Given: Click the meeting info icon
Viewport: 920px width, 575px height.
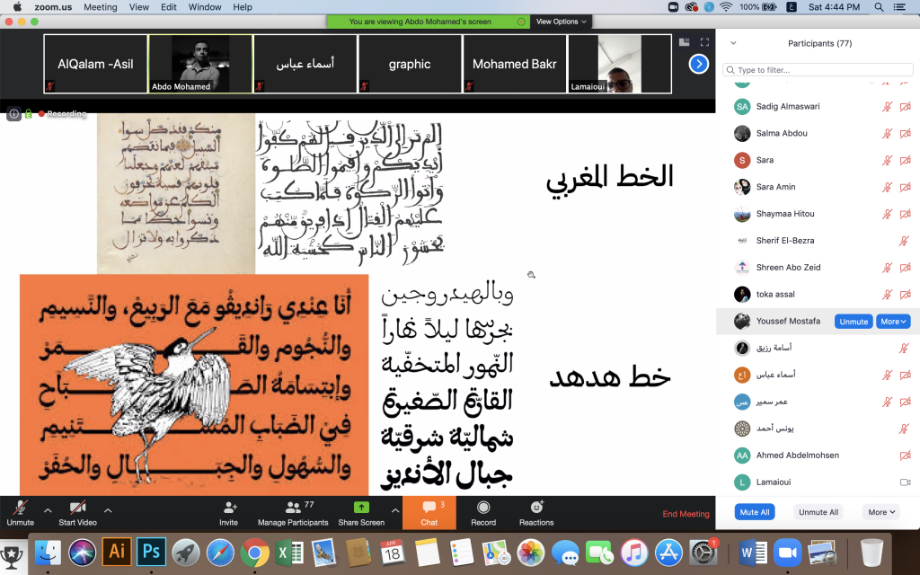Looking at the screenshot, I should click(13, 114).
